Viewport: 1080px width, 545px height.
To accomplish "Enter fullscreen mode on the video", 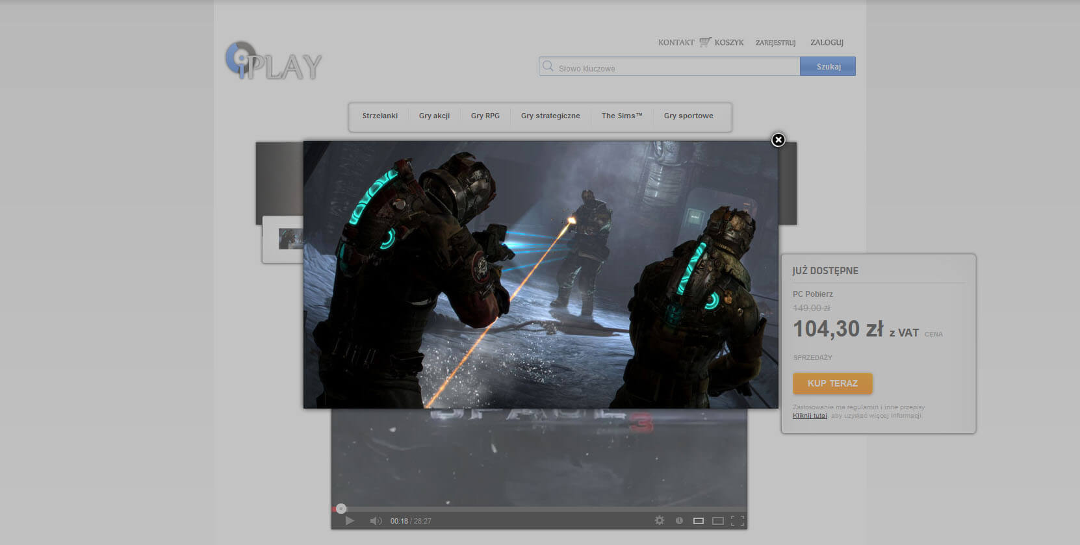I will (x=738, y=520).
